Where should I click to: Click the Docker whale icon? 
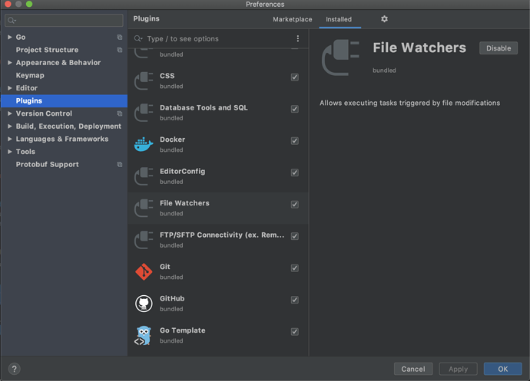coord(144,144)
